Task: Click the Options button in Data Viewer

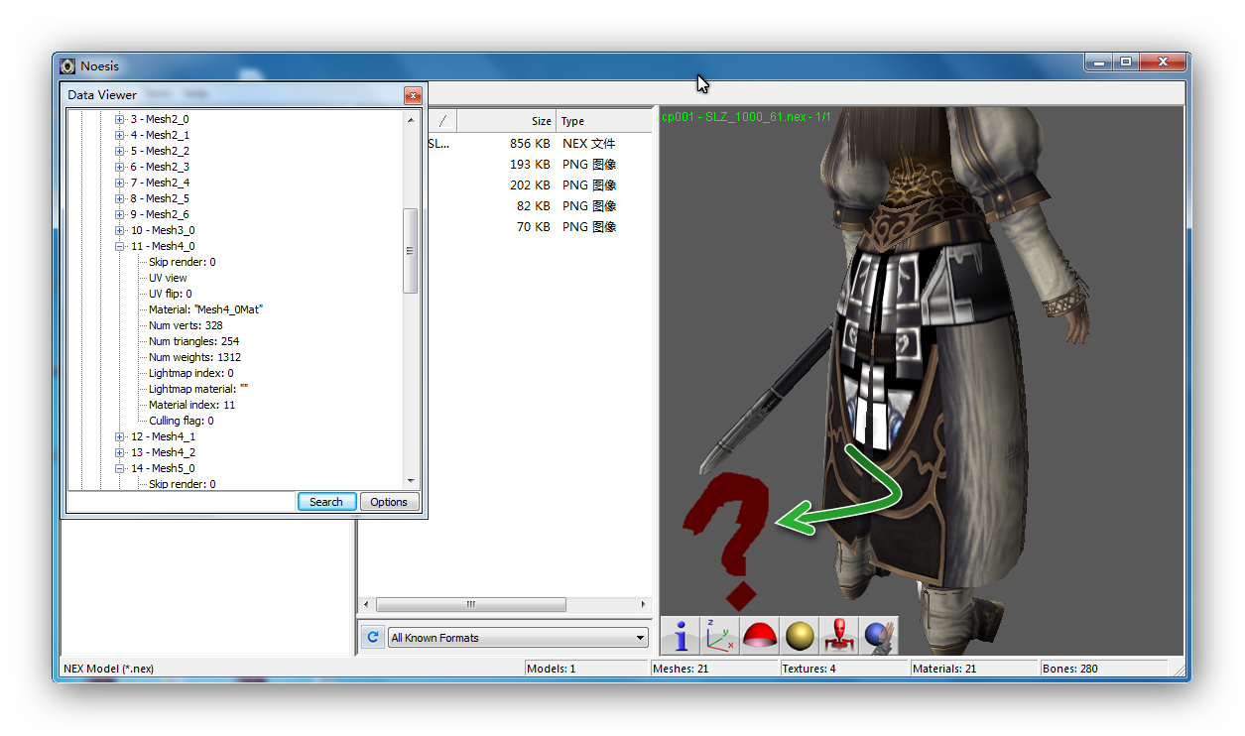Action: [x=389, y=502]
